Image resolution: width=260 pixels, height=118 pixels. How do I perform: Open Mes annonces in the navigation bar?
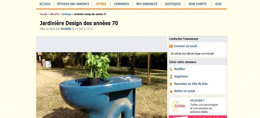pyautogui.click(x=147, y=4)
